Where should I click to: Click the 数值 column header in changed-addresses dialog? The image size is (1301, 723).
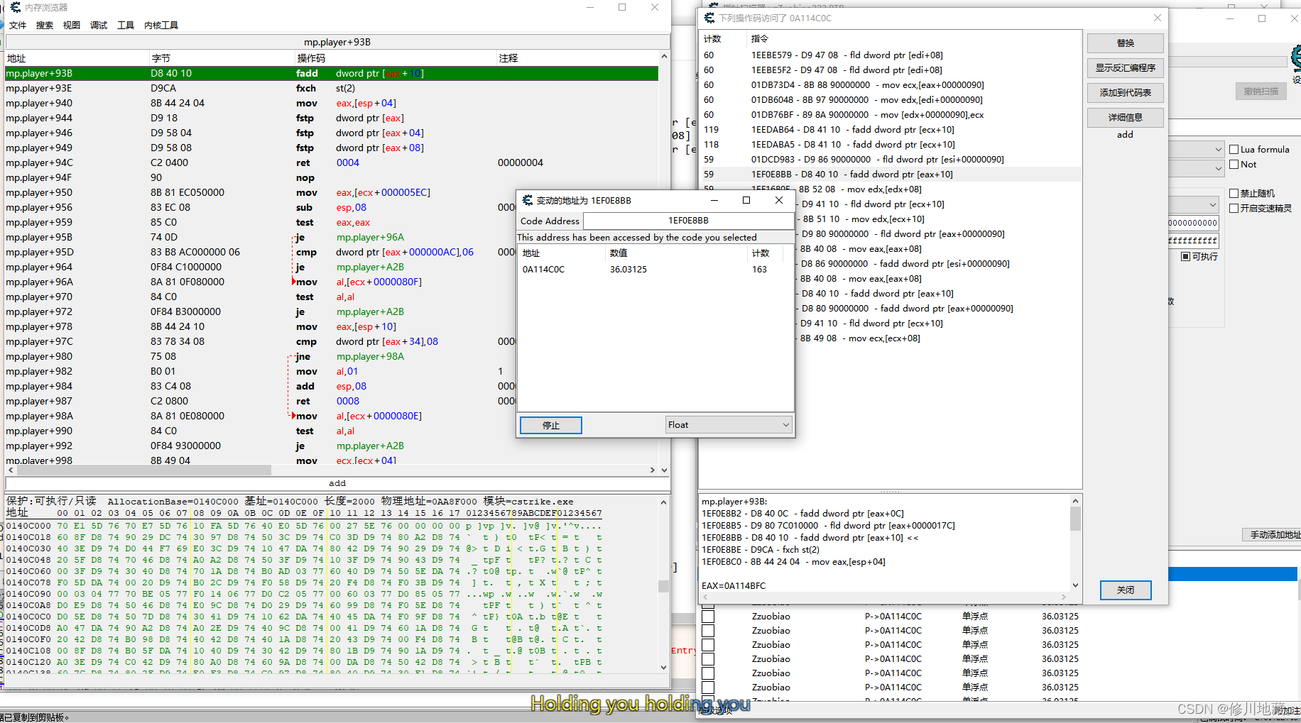click(x=677, y=253)
